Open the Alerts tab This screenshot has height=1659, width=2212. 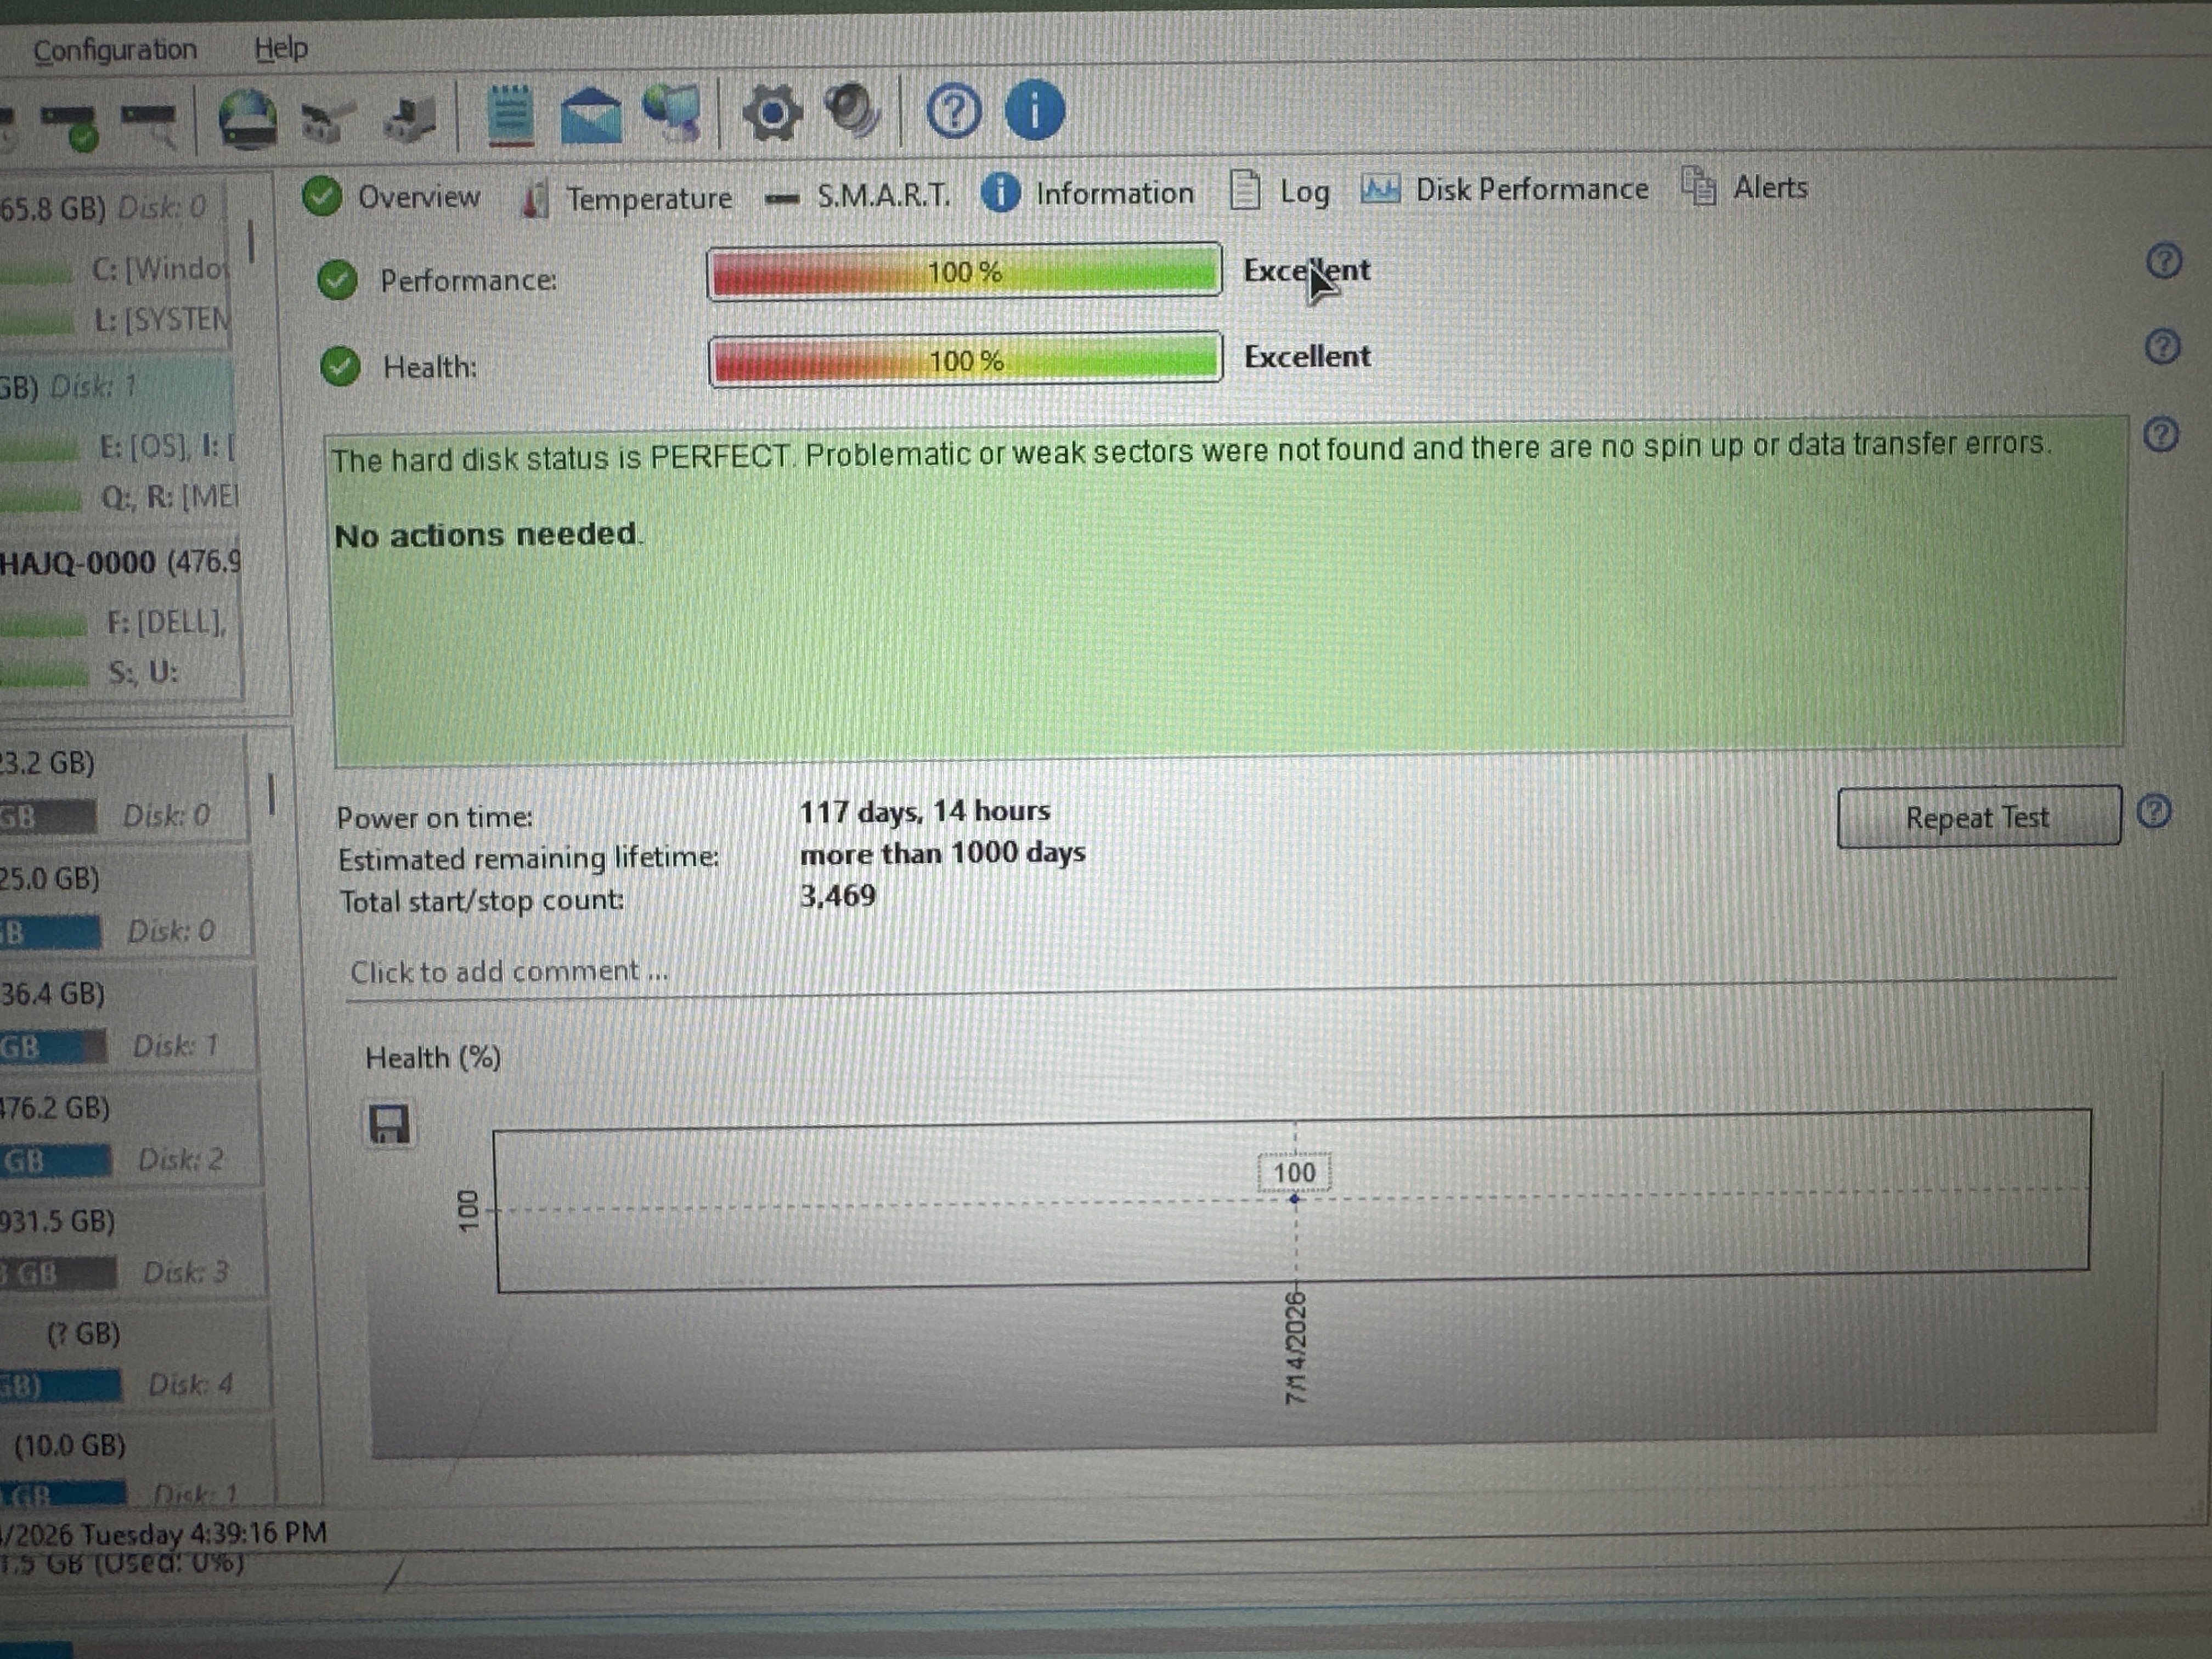pyautogui.click(x=1745, y=187)
